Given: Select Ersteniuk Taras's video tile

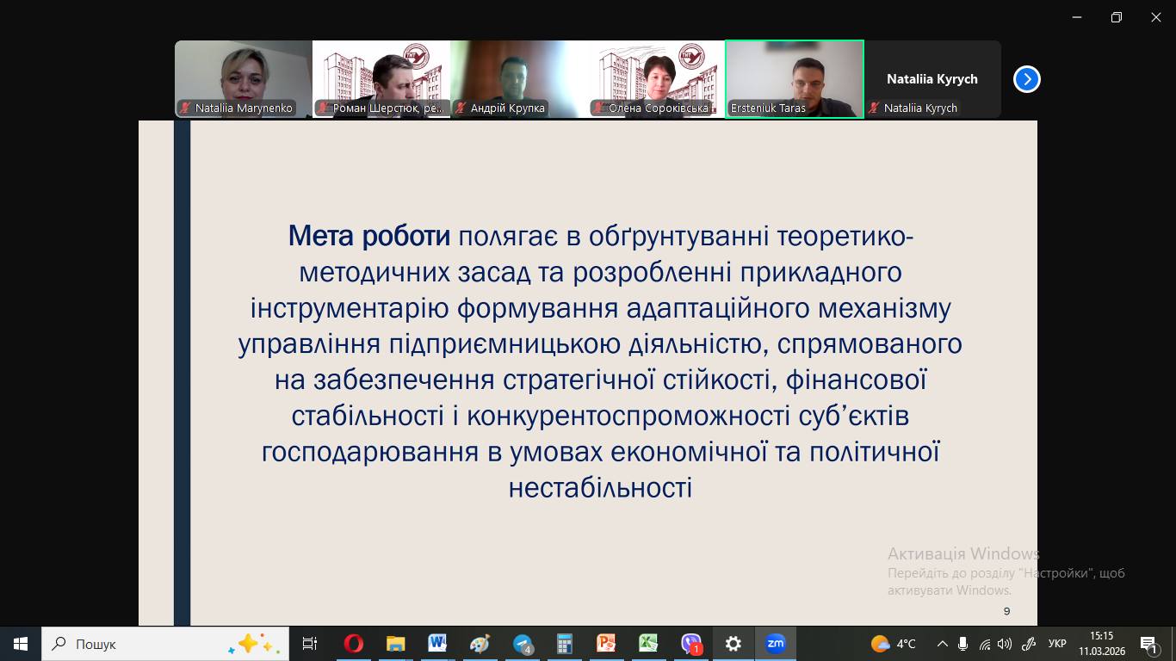Looking at the screenshot, I should pos(794,78).
